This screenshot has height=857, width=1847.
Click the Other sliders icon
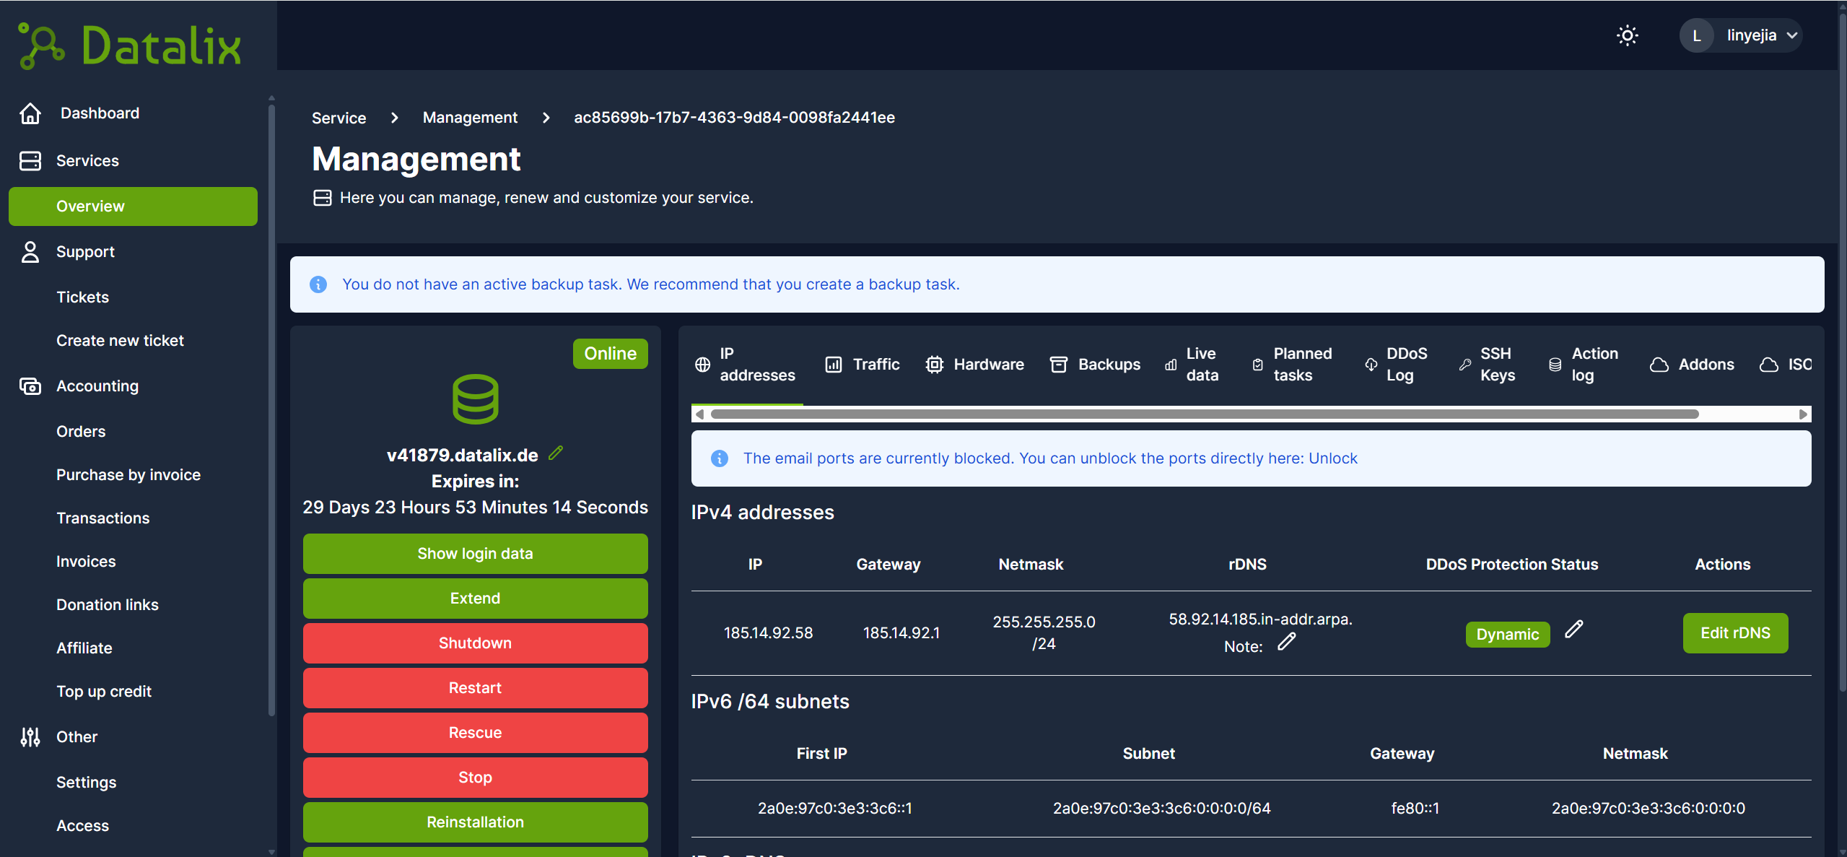click(30, 737)
